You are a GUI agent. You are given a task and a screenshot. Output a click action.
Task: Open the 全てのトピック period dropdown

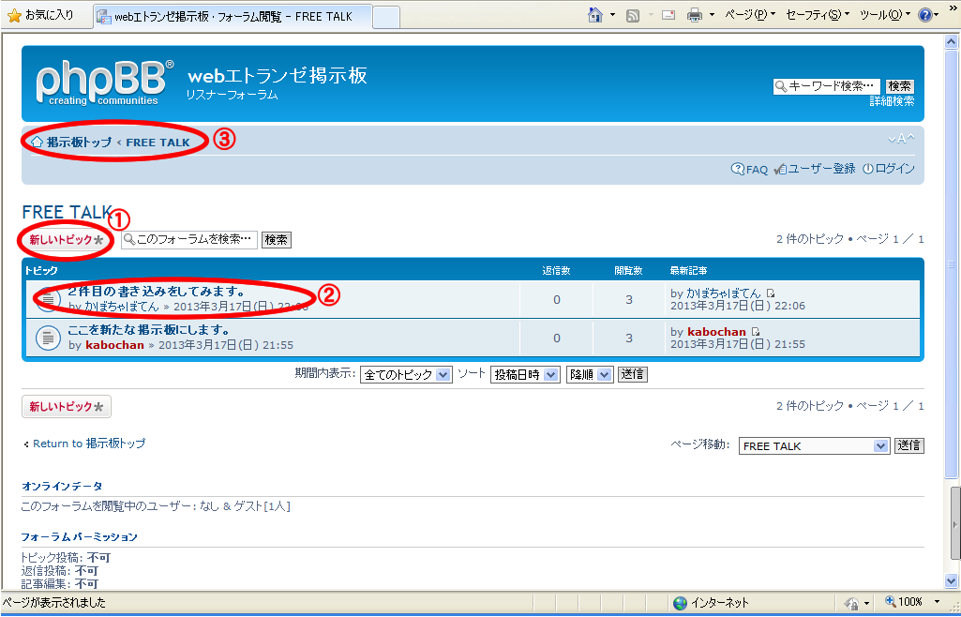(406, 374)
